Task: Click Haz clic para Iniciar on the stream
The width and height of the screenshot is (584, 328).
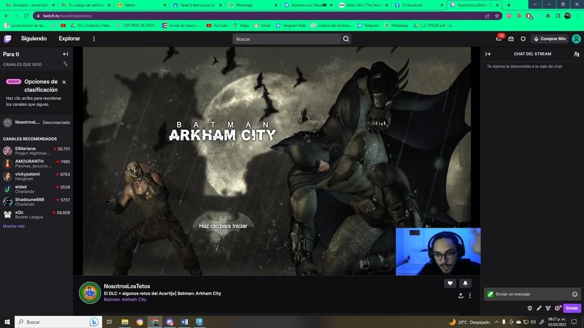Action: pyautogui.click(x=223, y=226)
